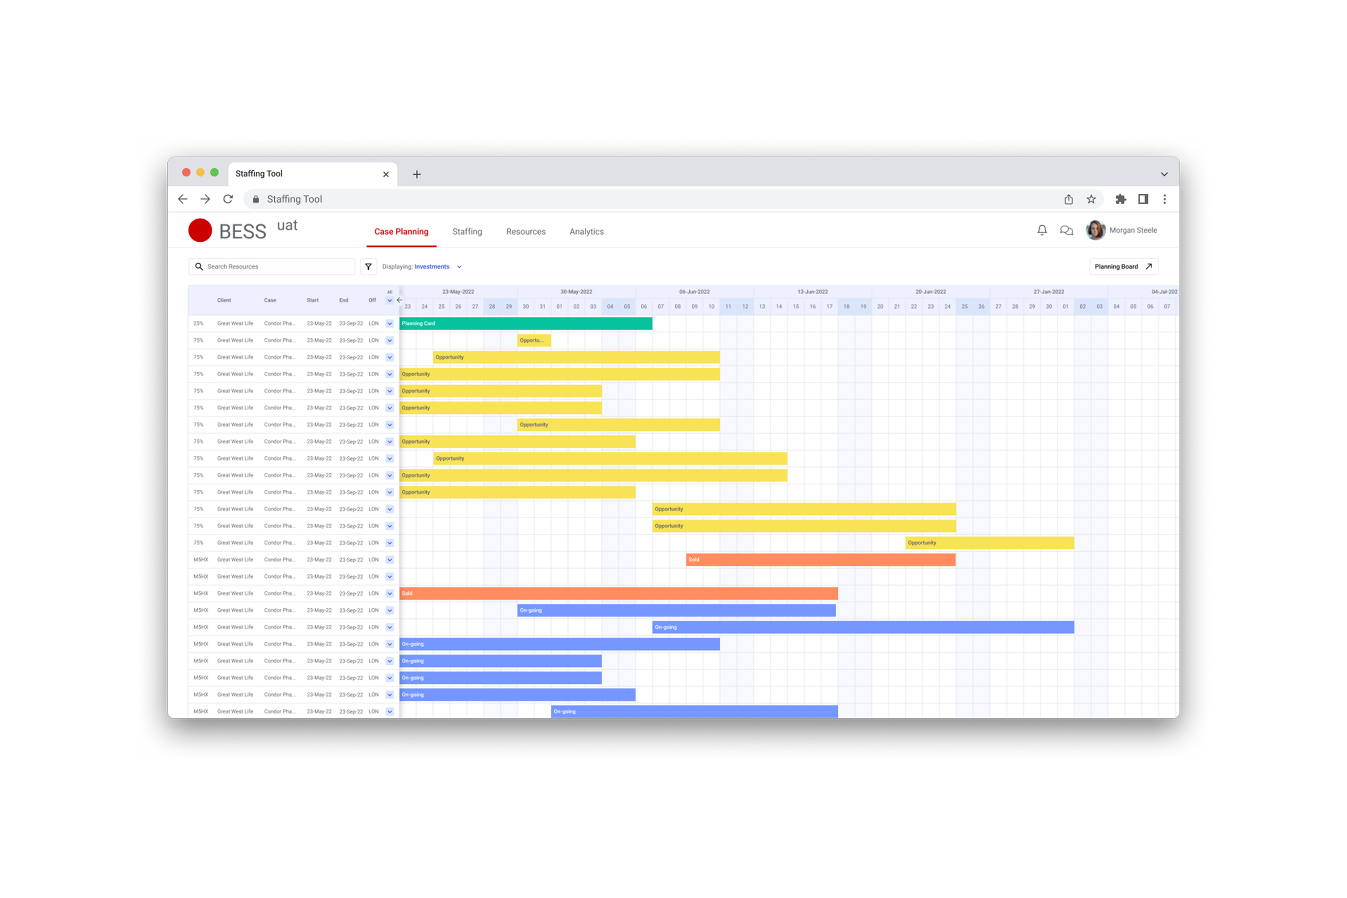The image size is (1347, 898).
Task: Select the green Planning Card bar
Action: click(525, 324)
